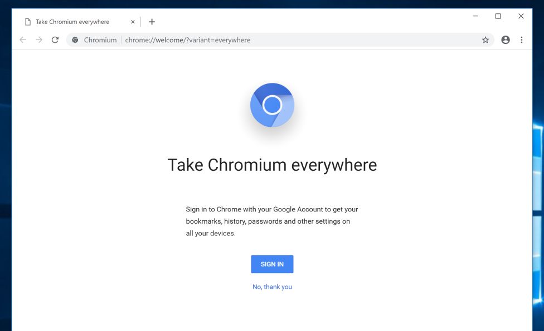
Task: Click the sign-in description text
Action: (272, 221)
